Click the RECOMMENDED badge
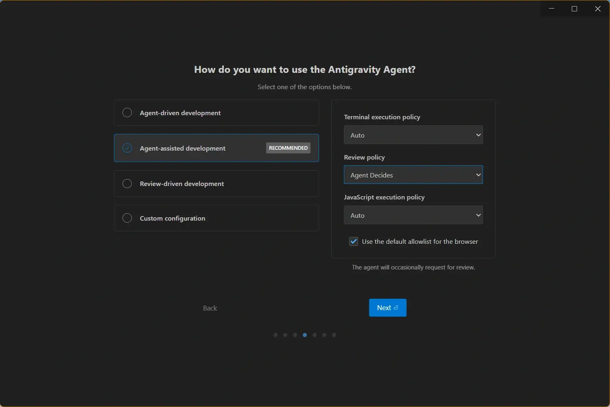 pyautogui.click(x=288, y=148)
